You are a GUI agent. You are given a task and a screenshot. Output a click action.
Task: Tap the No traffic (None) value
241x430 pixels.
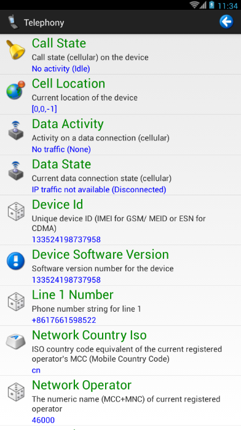click(61, 150)
